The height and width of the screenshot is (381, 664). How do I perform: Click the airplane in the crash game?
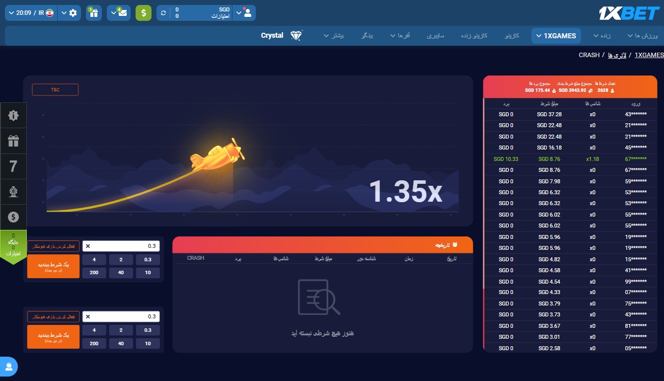pos(217,154)
